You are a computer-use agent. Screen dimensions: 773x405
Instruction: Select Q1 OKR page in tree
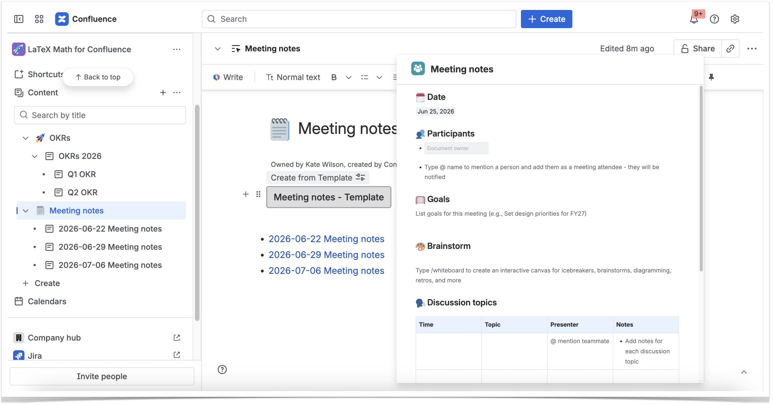coord(82,174)
